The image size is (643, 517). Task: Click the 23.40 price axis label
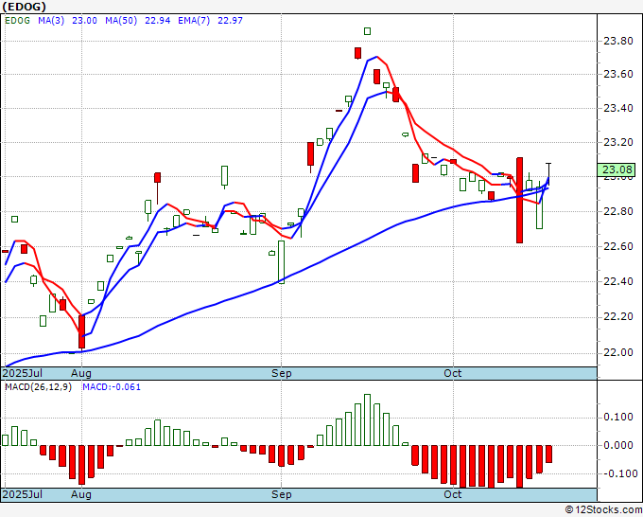point(618,108)
